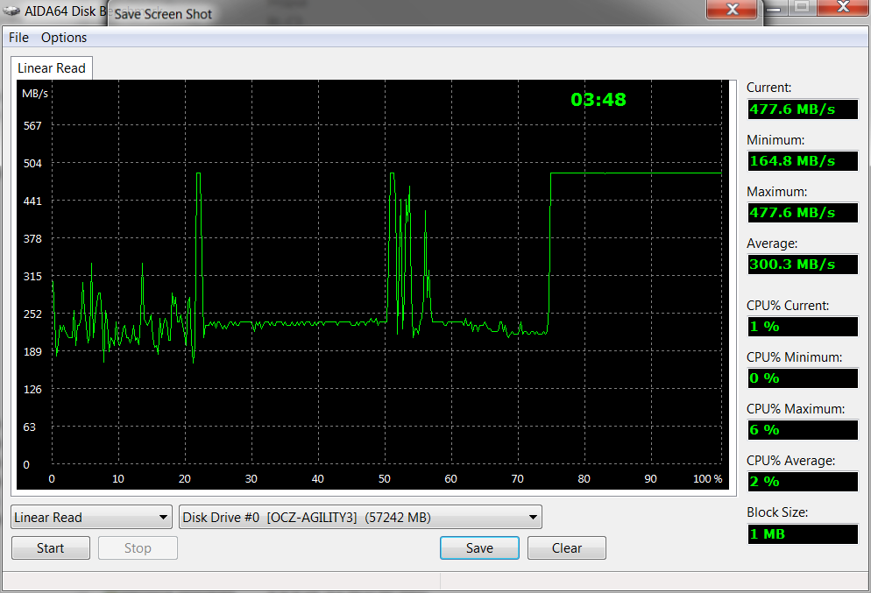Image resolution: width=871 pixels, height=593 pixels.
Task: Close the Save Screen Shot dialog
Action: pos(733,9)
